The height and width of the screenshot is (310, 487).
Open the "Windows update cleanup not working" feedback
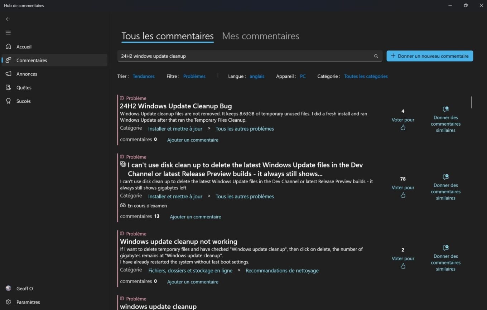[179, 242]
